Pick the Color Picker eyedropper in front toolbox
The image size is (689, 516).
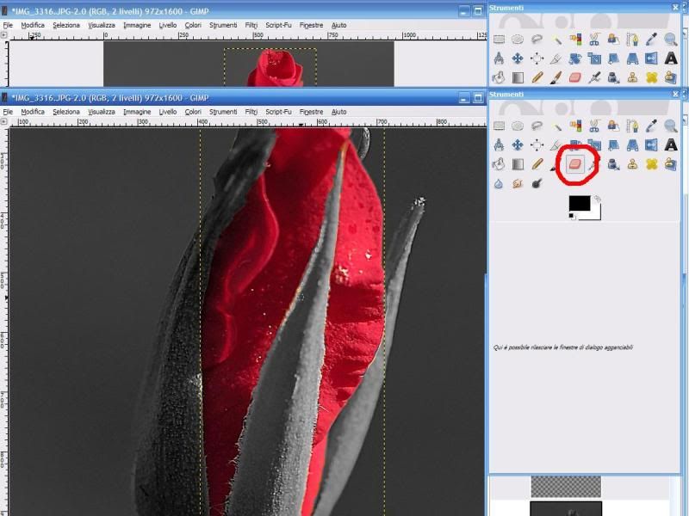pyautogui.click(x=652, y=126)
